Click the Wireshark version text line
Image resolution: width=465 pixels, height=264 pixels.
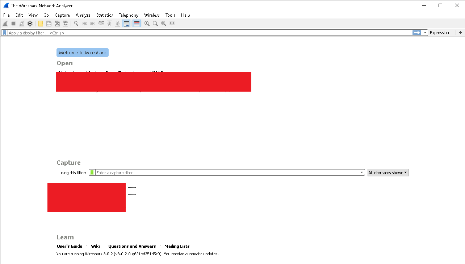[x=138, y=254]
